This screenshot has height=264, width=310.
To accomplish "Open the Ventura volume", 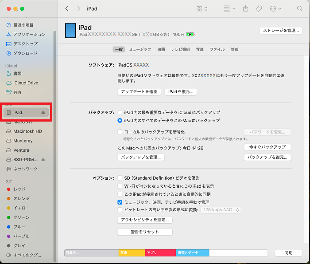I will pyautogui.click(x=18, y=150).
